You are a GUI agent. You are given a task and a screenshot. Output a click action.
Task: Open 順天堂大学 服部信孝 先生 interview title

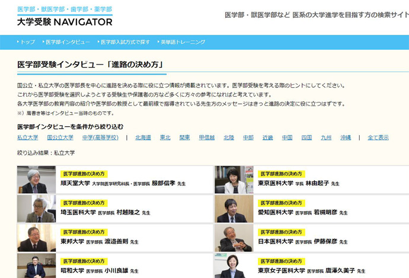(123, 183)
